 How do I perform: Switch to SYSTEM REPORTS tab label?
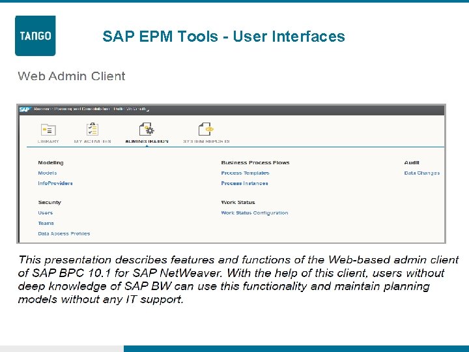[206, 141]
